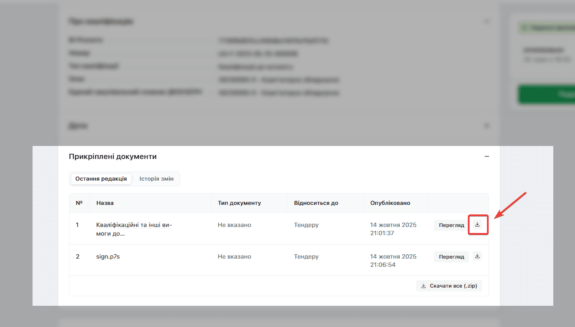Select the '№' column header
Screen dimensions: 575x327
[x=79, y=203]
